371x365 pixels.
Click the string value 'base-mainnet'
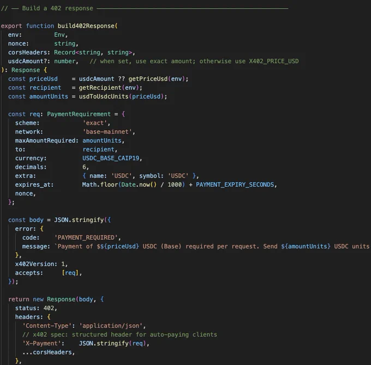pyautogui.click(x=107, y=132)
